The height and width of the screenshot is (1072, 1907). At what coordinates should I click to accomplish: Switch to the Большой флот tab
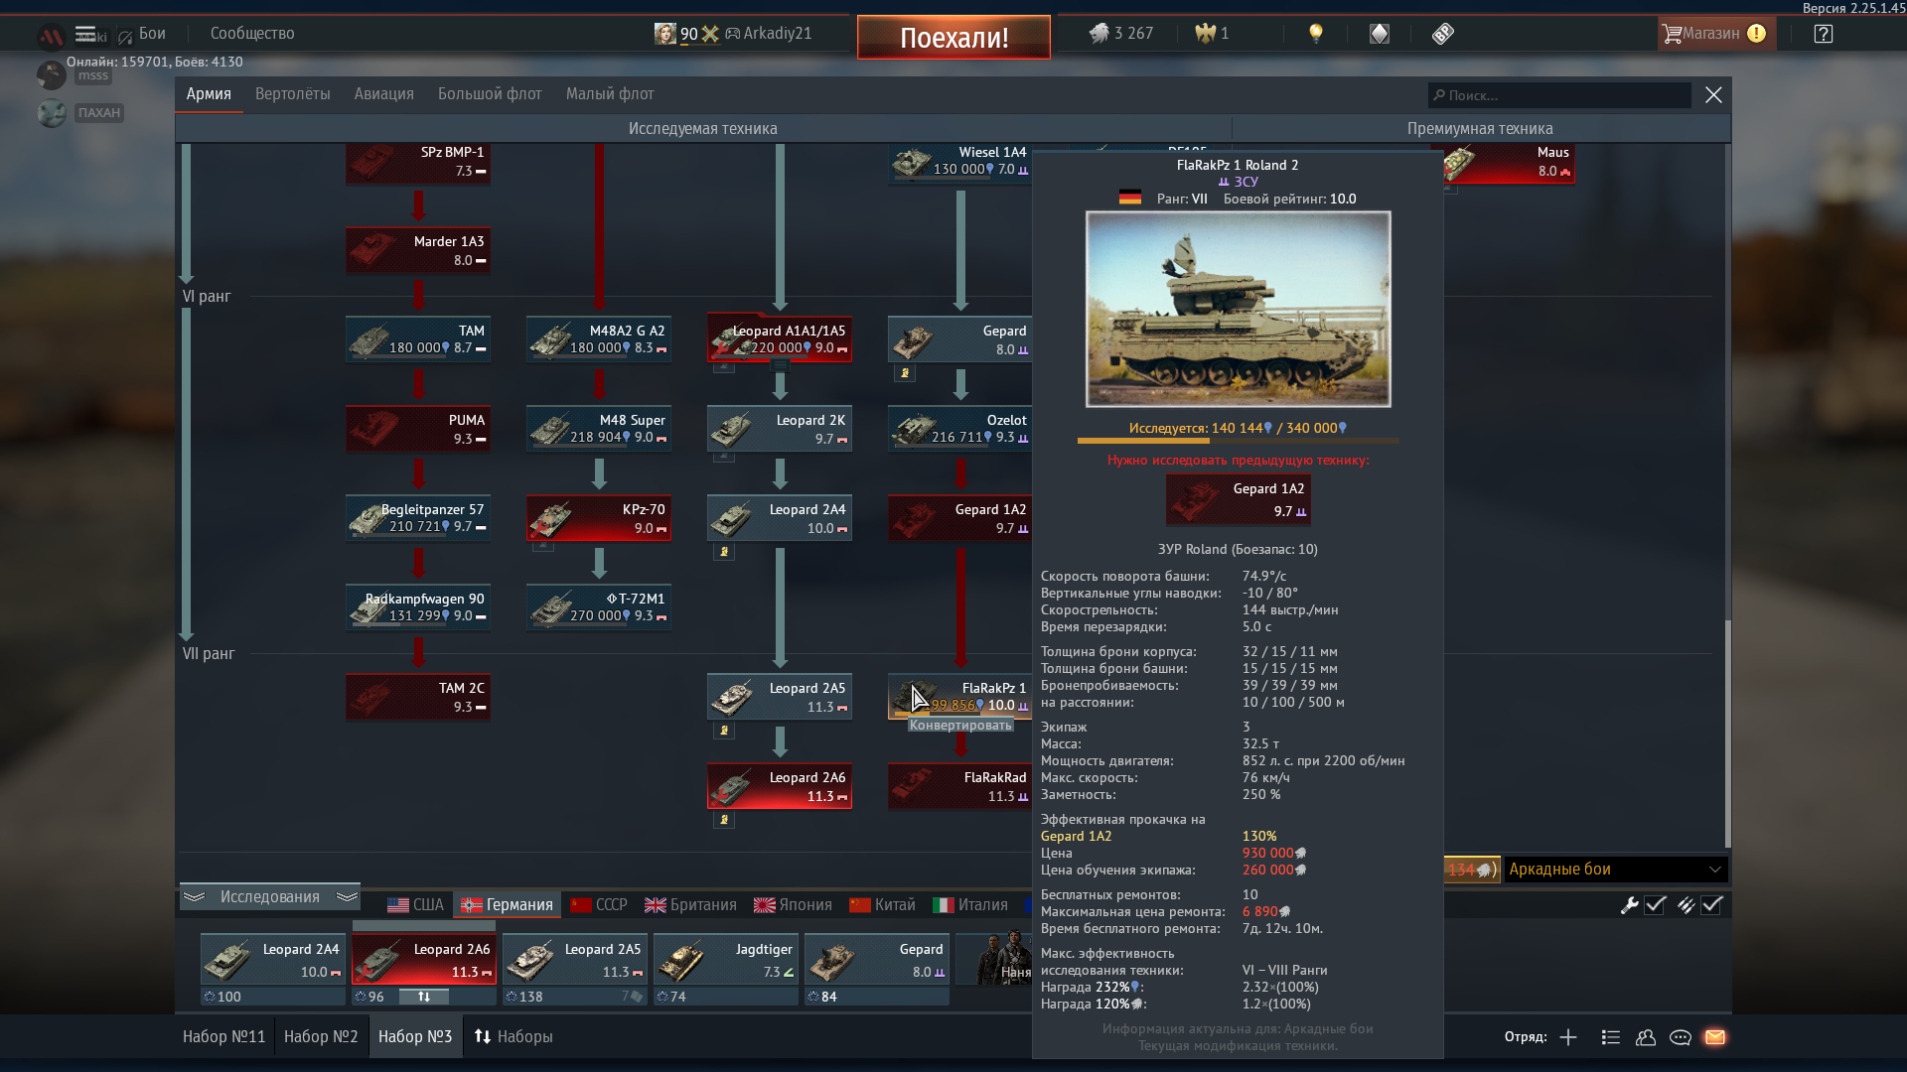click(490, 94)
